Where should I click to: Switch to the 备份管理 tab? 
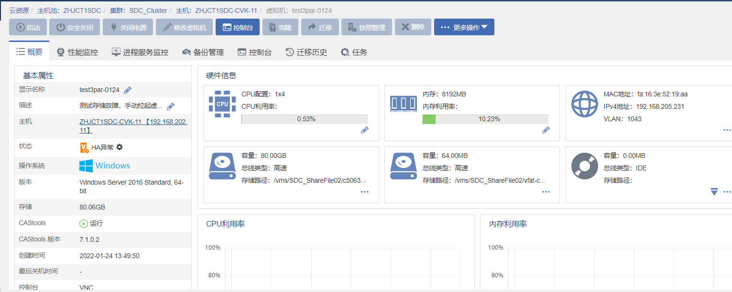(203, 52)
